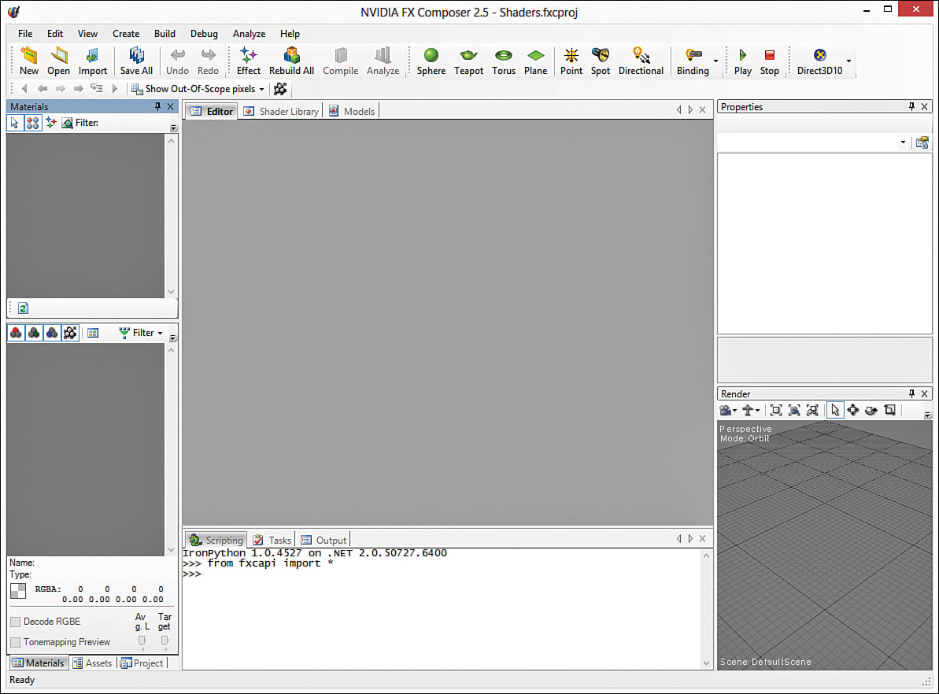The image size is (939, 694).
Task: Create a Point light
Action: [571, 61]
